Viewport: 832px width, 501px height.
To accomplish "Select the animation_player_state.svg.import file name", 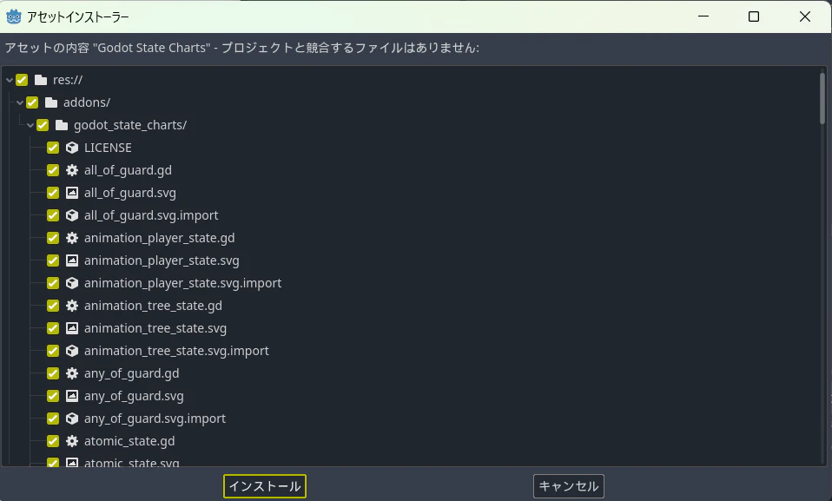I will click(182, 283).
